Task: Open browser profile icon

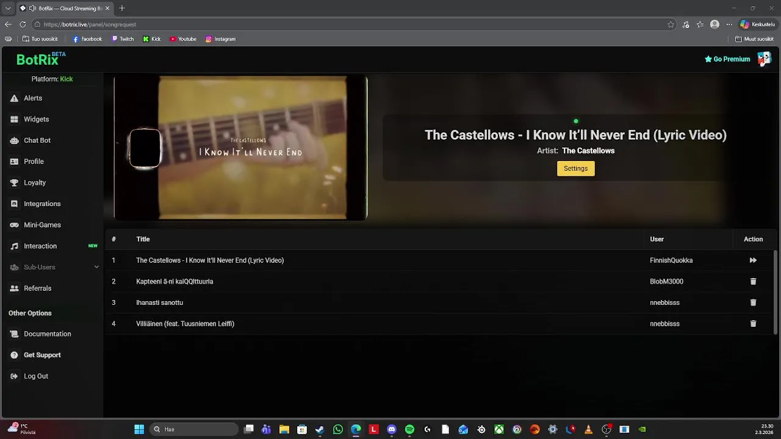Action: click(714, 24)
